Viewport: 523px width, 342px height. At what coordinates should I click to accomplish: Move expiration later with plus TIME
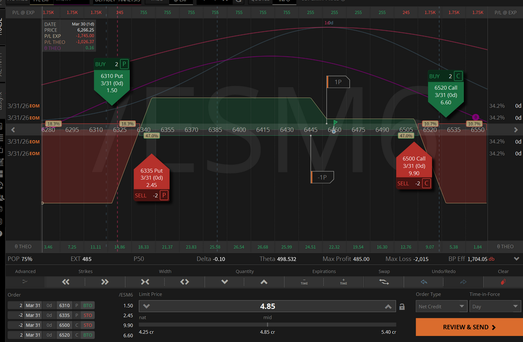[x=344, y=282]
